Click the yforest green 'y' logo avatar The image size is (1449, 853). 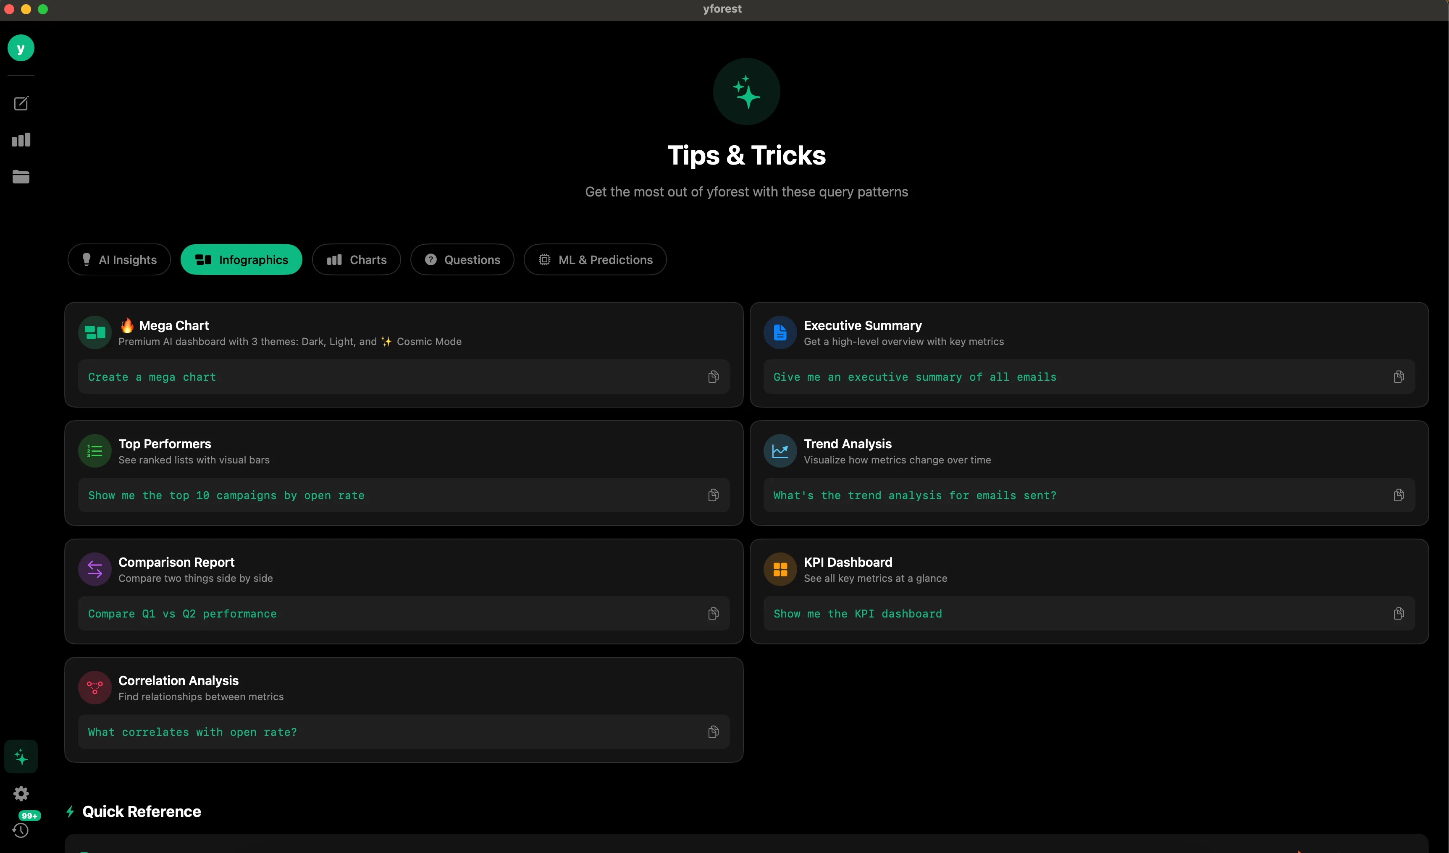point(21,48)
